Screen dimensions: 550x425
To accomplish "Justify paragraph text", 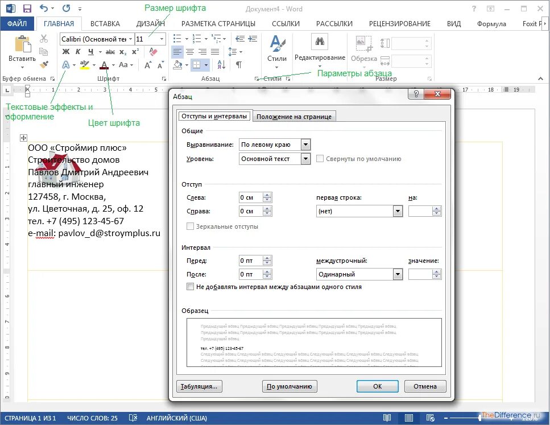I will pos(215,52).
